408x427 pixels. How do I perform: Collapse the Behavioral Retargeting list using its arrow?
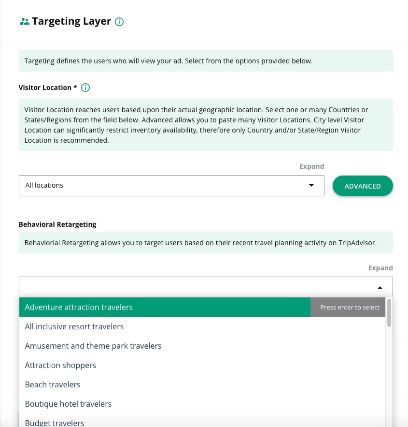(x=380, y=287)
